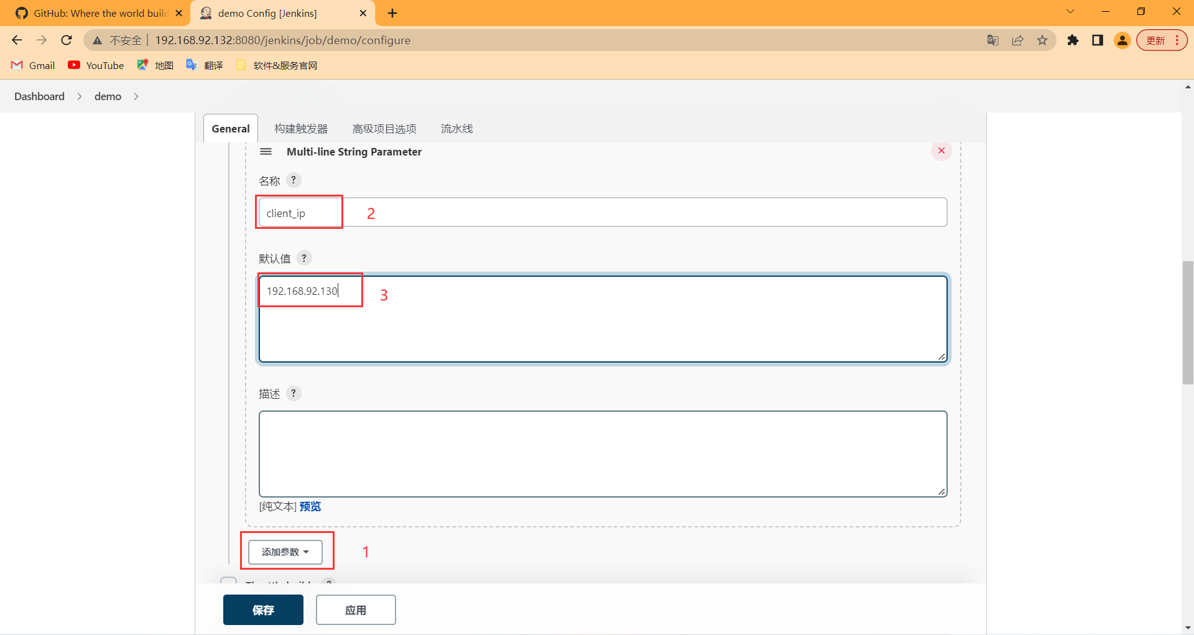The width and height of the screenshot is (1194, 635).
Task: Open the 地图 maps bookmark
Action: pos(155,65)
